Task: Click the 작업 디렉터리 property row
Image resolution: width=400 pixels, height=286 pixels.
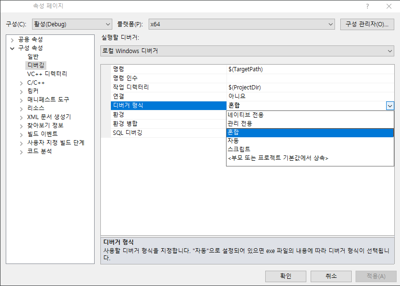Action: point(169,88)
